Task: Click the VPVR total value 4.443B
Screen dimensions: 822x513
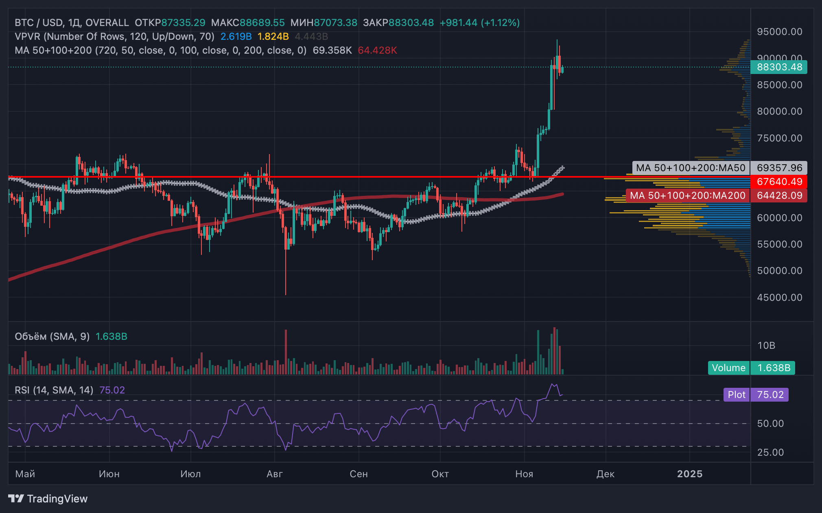Action: 311,37
